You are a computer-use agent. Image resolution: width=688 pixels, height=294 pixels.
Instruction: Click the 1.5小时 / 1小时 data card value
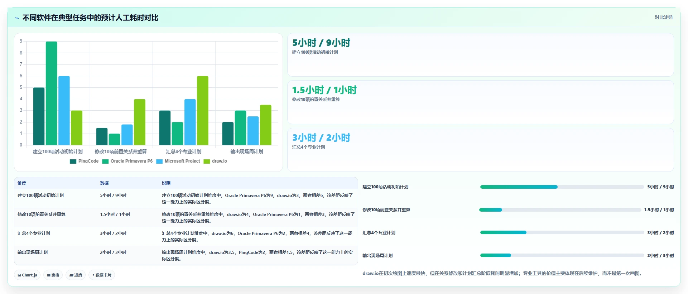coord(324,90)
